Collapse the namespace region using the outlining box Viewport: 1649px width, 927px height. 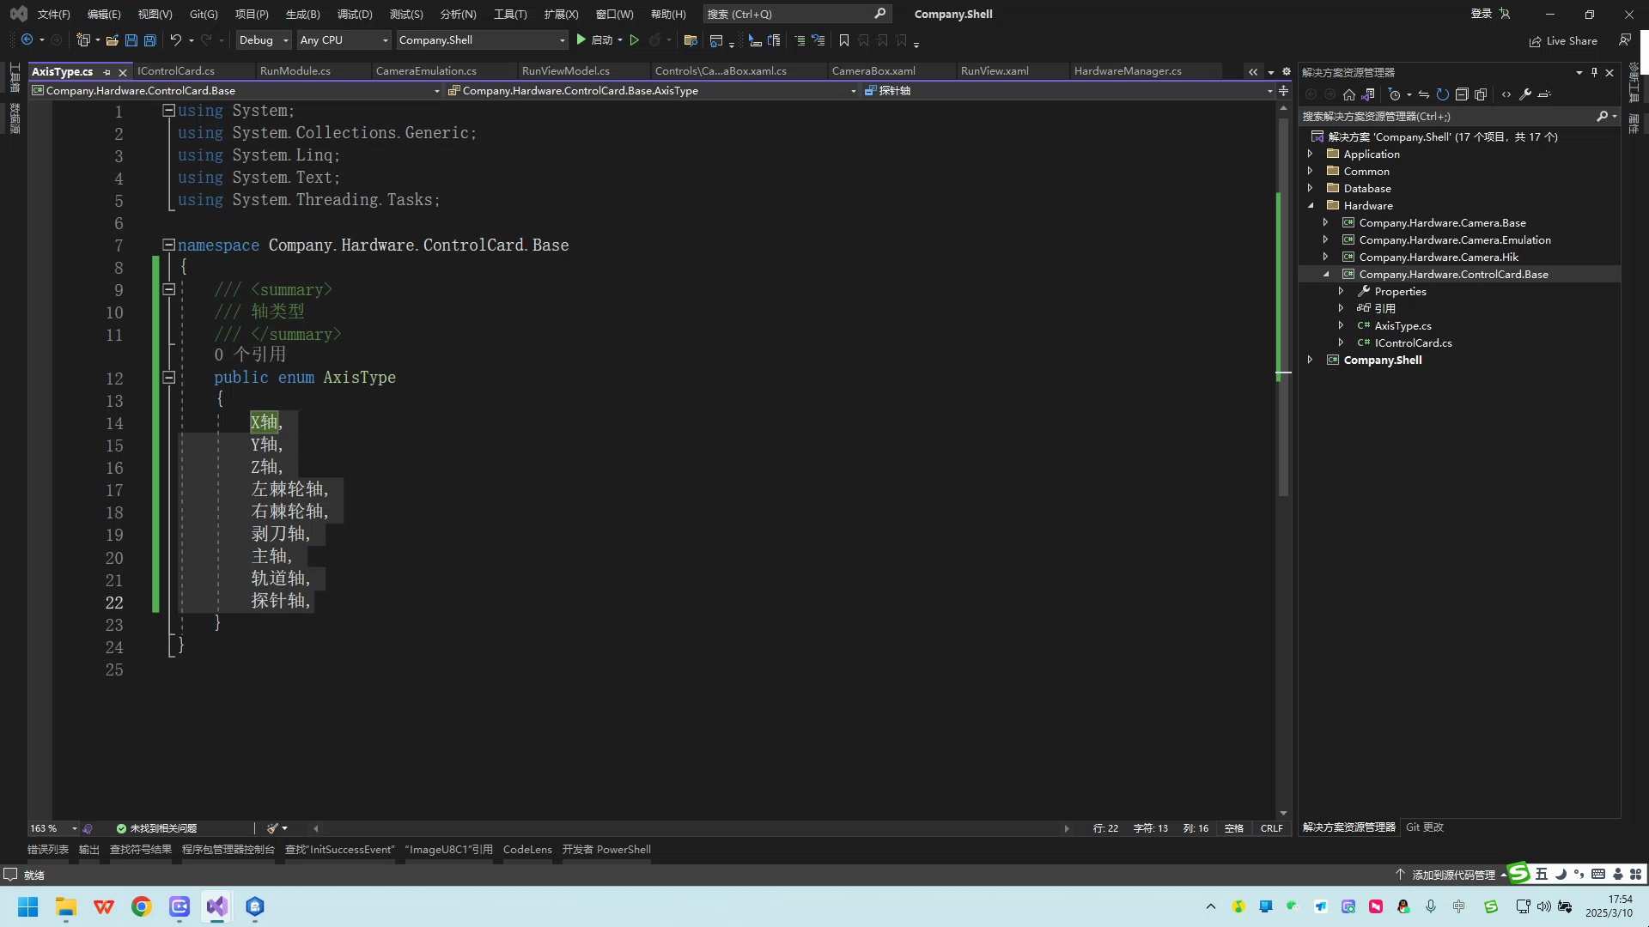pos(168,245)
